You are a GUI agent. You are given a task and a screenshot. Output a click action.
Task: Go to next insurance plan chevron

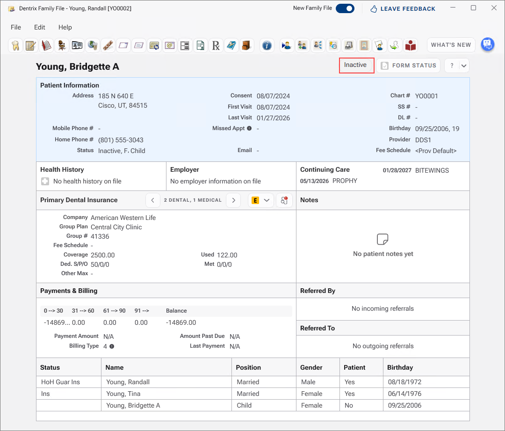233,200
